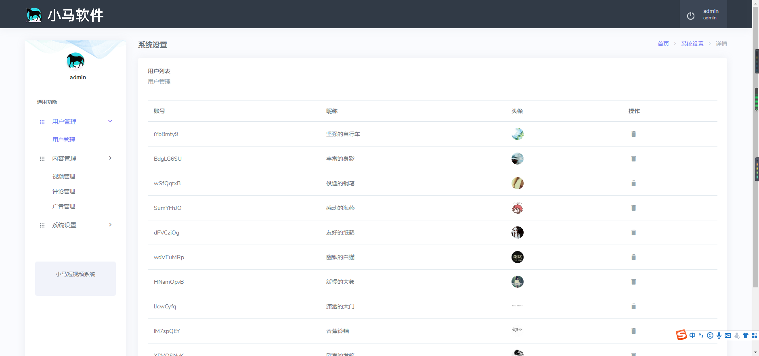Click grid icon beside sidebar 系统设置
The width and height of the screenshot is (759, 356).
click(42, 225)
